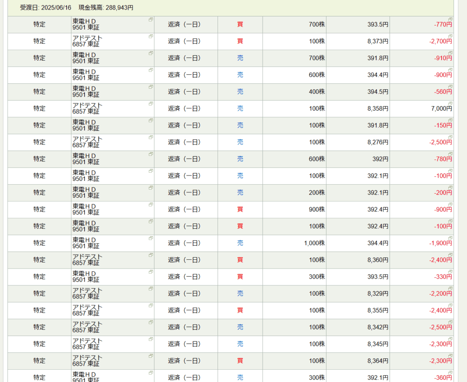
Task: Click popup icon beside 東電HD in 700株 391.8円 row
Action: pos(150,53)
